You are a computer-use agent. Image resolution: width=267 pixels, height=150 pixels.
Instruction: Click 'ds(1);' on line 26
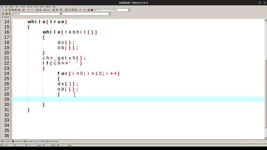pyautogui.click(x=68, y=84)
